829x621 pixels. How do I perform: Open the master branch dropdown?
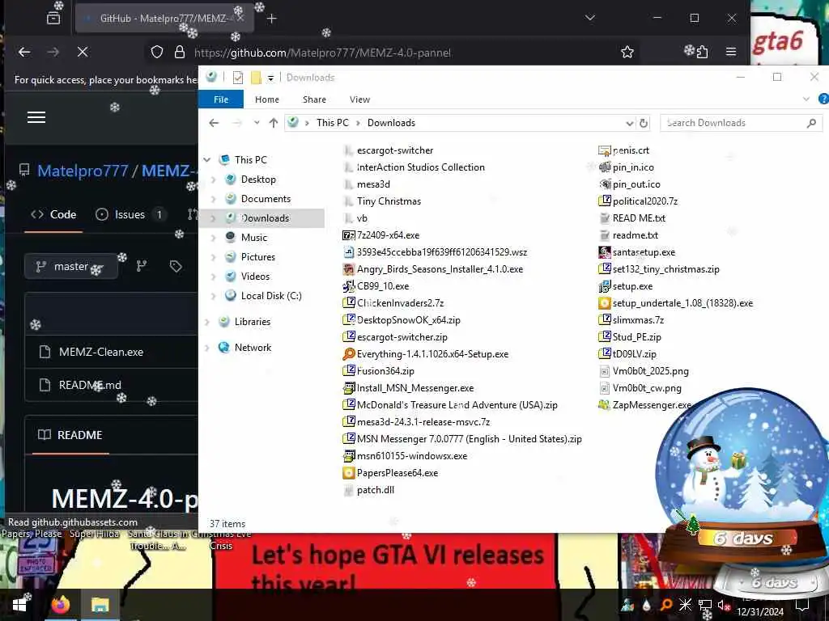71,267
